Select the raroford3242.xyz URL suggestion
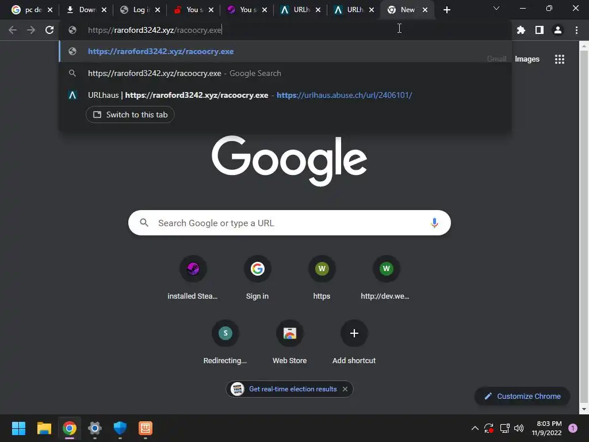The width and height of the screenshot is (589, 442). (285, 51)
